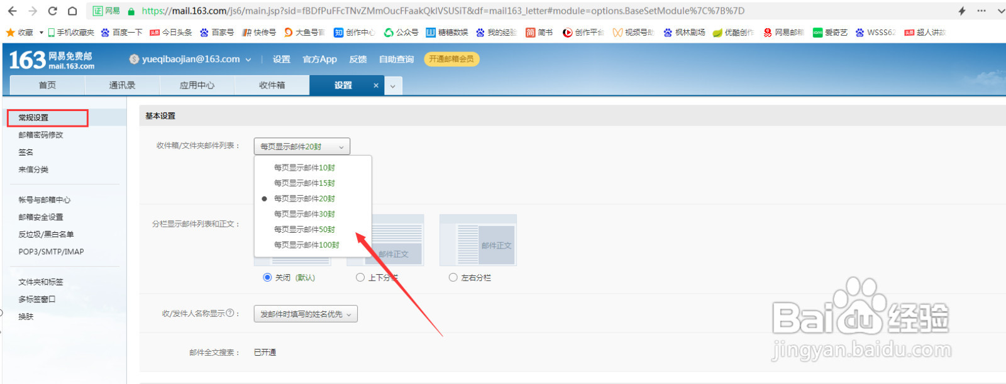Screen dimensions: 1006x384
Task: Open 来信分类 in the sidebar
Action: click(x=33, y=169)
